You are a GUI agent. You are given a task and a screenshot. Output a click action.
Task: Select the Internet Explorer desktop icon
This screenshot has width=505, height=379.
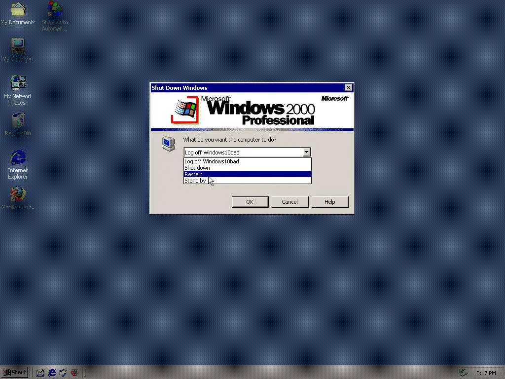click(x=18, y=164)
